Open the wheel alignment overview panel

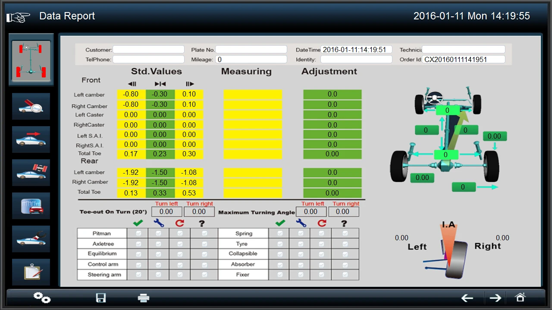pyautogui.click(x=31, y=60)
